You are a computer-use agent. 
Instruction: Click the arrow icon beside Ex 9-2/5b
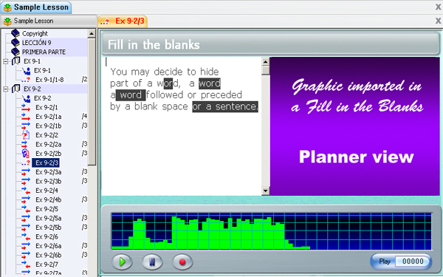click(26, 228)
